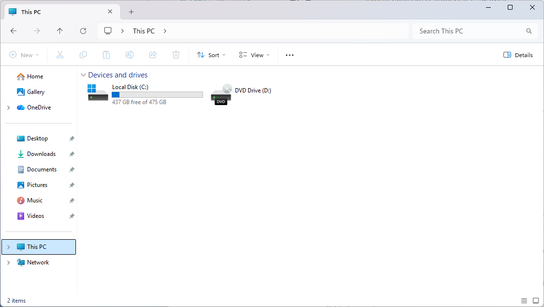
Task: Select the Local Disk (C:) drive
Action: click(x=145, y=94)
